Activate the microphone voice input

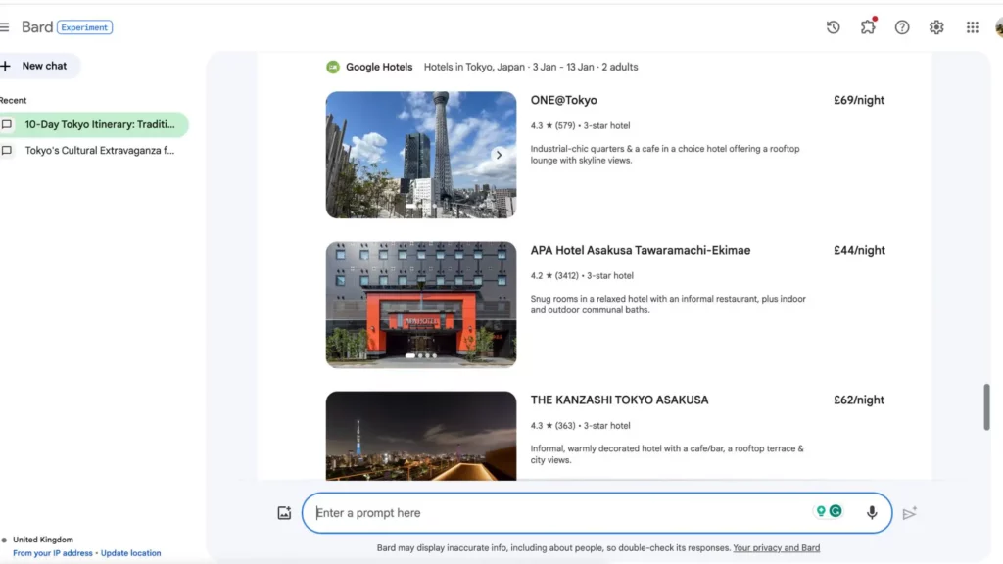pyautogui.click(x=871, y=513)
